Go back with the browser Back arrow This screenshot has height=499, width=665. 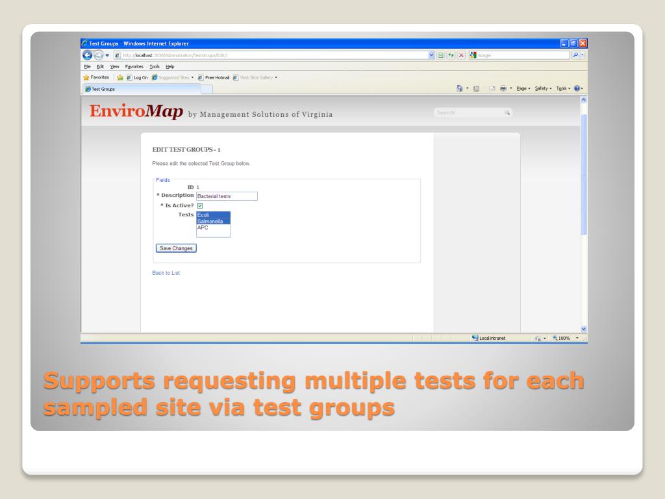pyautogui.click(x=87, y=55)
